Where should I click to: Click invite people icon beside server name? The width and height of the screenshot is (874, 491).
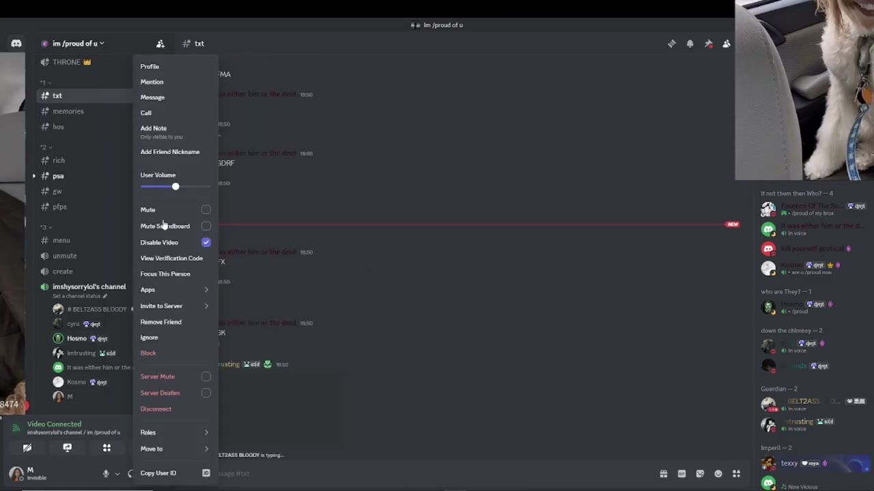[x=160, y=44]
